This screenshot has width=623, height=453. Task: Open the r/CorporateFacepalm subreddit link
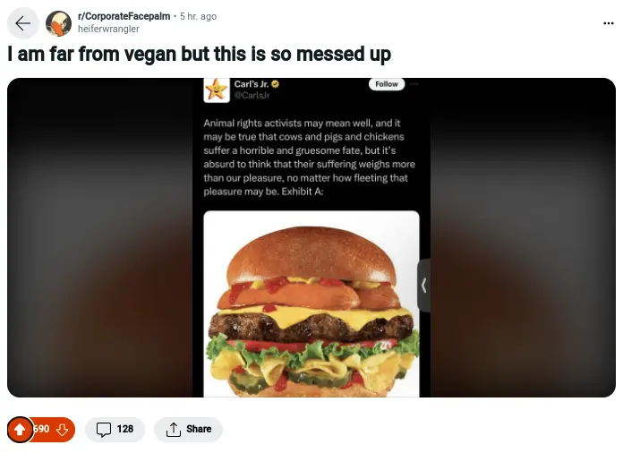coord(124,16)
